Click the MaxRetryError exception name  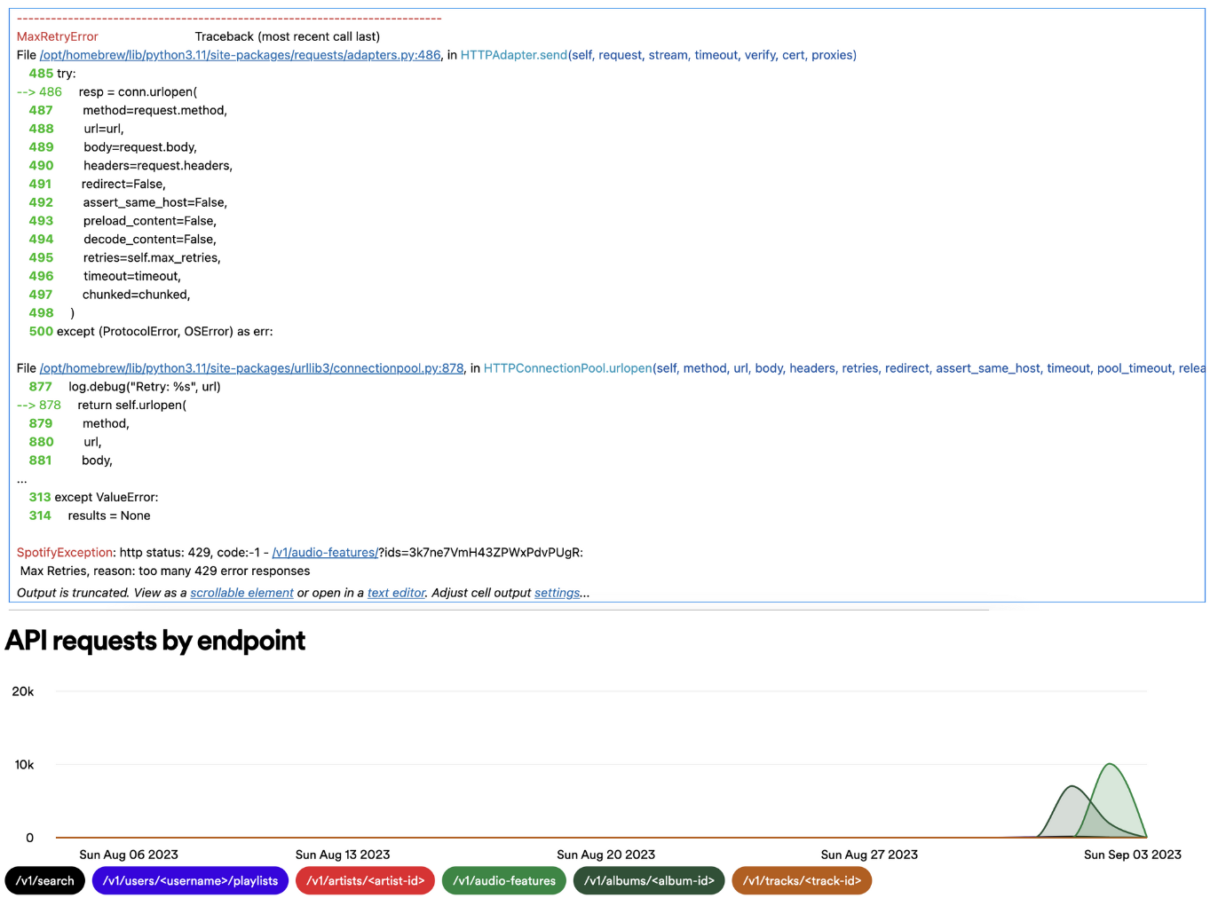[58, 36]
